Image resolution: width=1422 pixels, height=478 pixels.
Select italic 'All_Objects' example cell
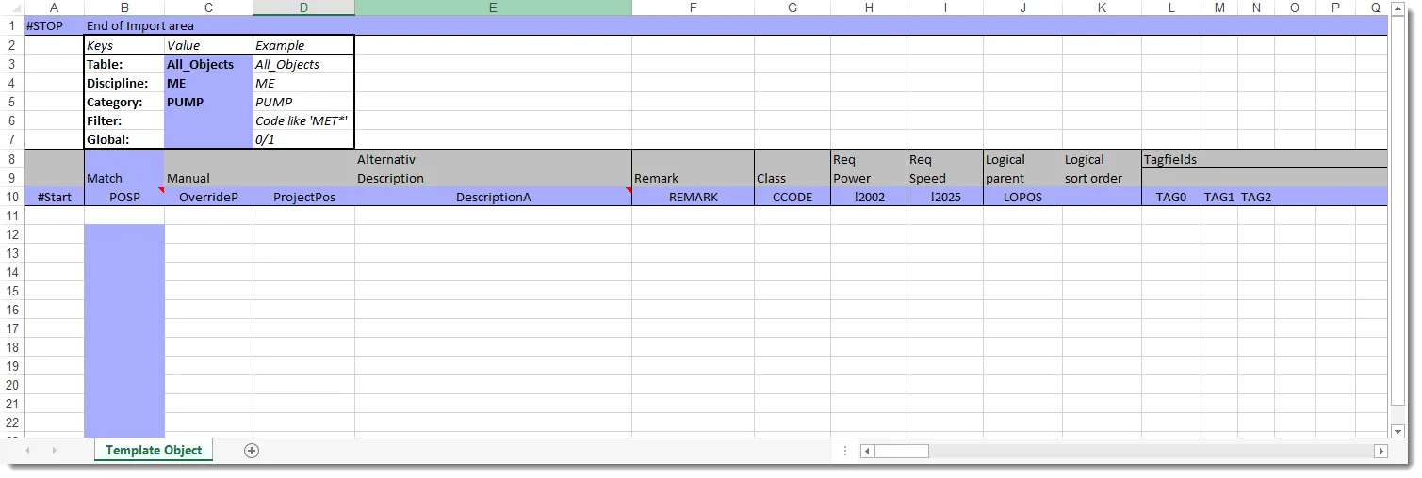click(x=303, y=64)
